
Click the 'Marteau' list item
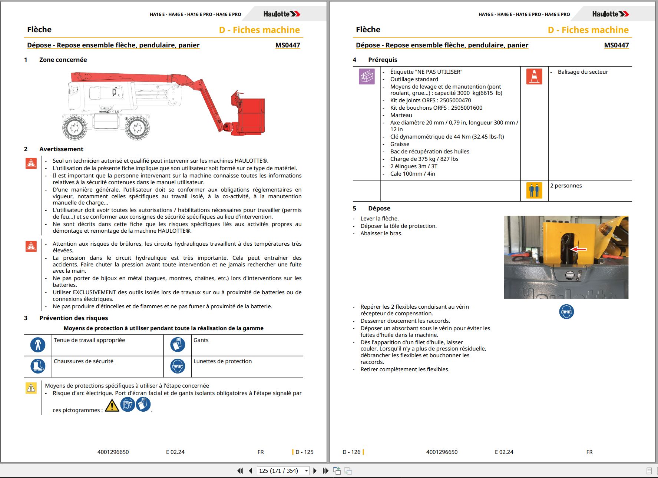(x=401, y=115)
